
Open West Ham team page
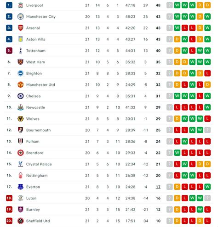click(x=35, y=62)
